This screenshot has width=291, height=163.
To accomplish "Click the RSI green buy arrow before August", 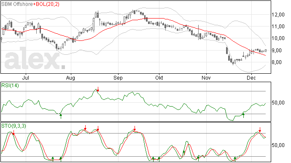I will tap(60, 116).
